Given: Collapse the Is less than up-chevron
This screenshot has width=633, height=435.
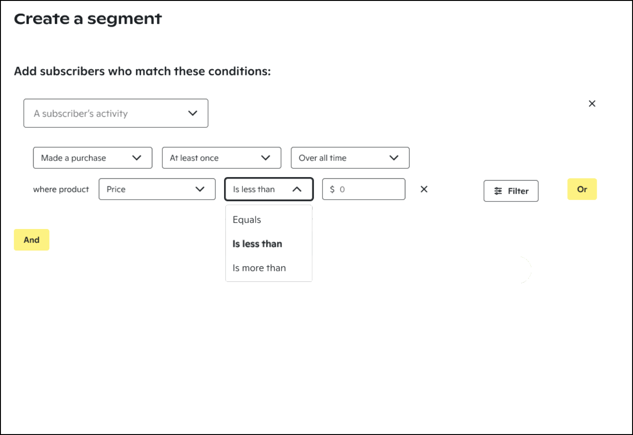Looking at the screenshot, I should click(297, 189).
